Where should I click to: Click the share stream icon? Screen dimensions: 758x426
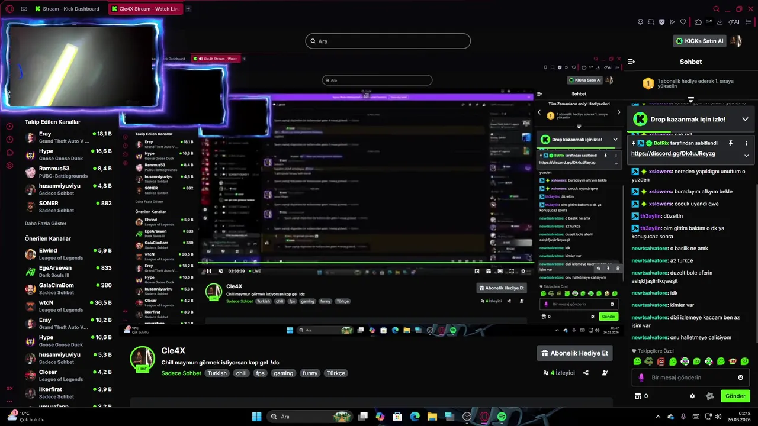coord(586,373)
